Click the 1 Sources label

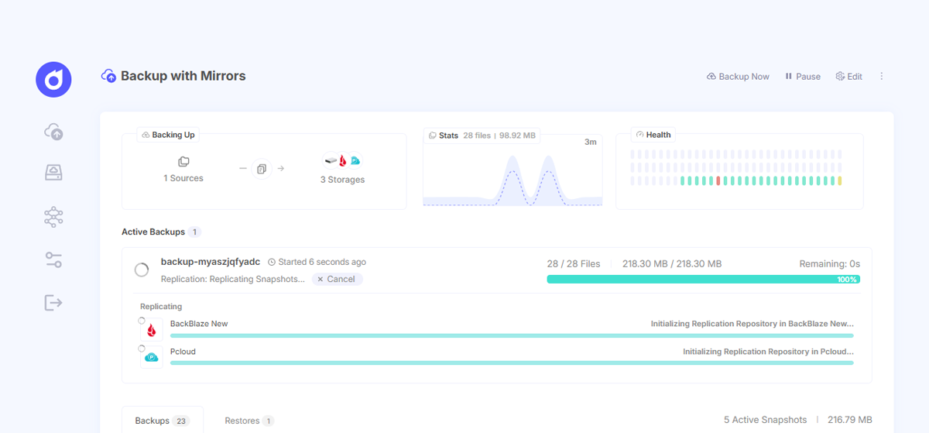tap(183, 178)
